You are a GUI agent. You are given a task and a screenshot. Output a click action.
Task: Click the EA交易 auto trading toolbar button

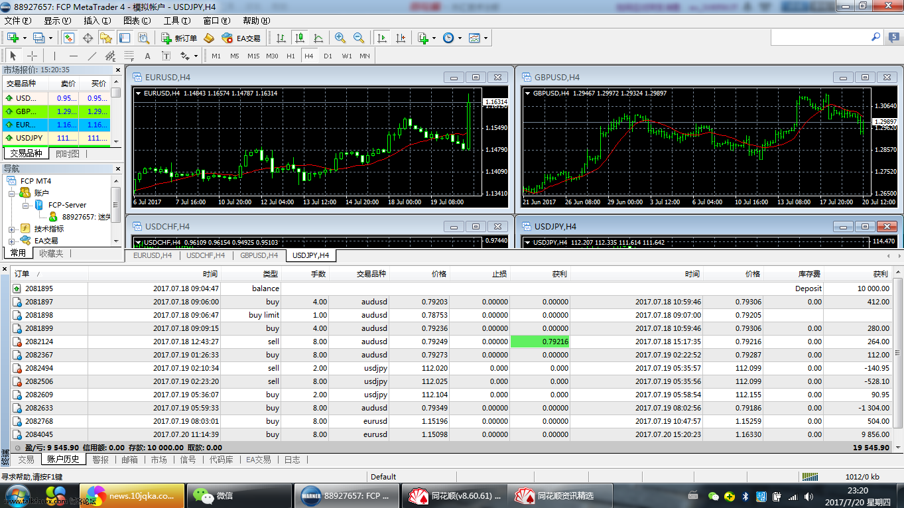[241, 38]
